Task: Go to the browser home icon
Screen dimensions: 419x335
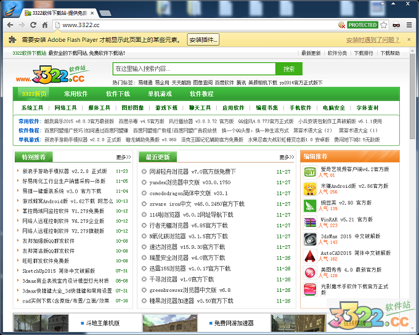Action: pos(45,25)
